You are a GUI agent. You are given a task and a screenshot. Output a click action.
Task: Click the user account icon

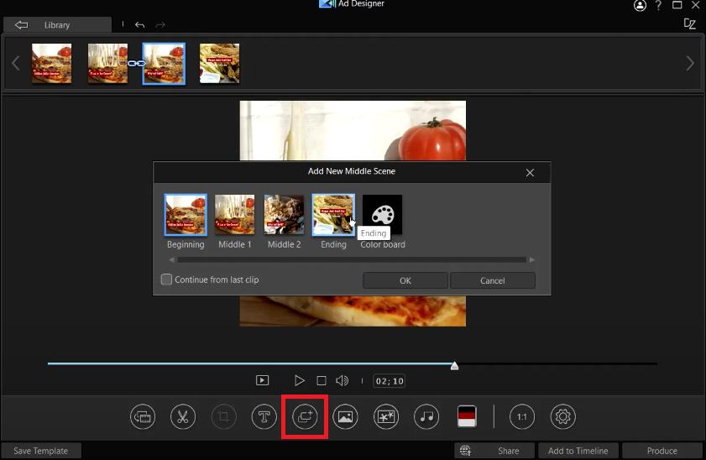point(640,5)
